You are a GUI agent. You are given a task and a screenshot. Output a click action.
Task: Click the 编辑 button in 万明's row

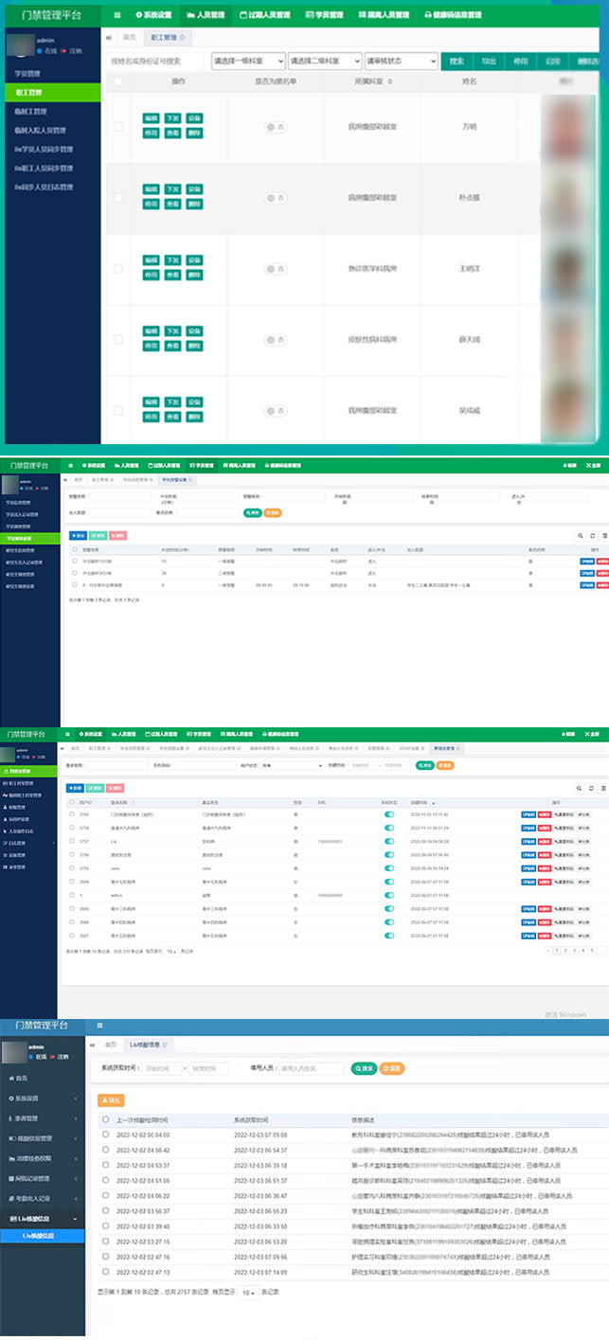[151, 118]
